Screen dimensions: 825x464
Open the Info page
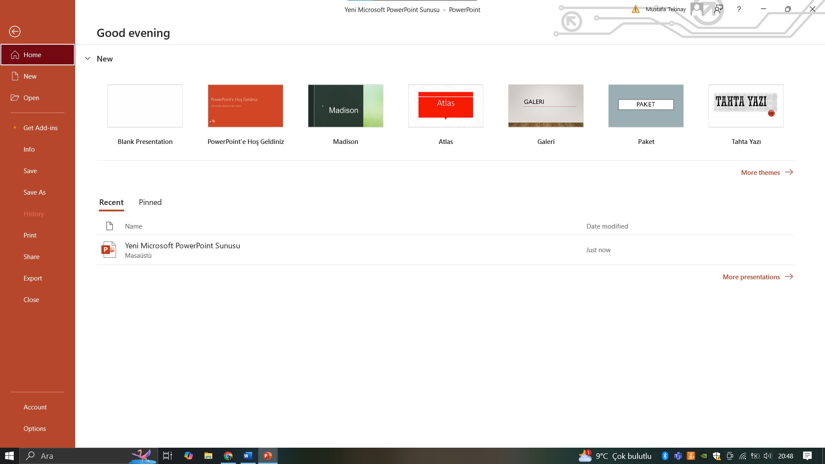pos(37,149)
